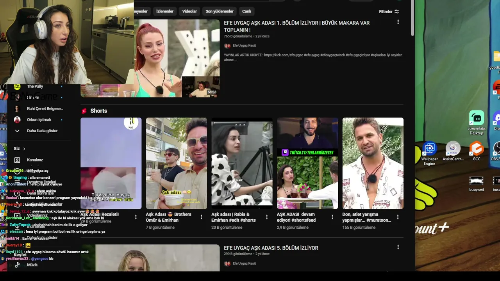Open more options for 'Aşk Adası Rezaleti!' short
Viewport: 500px width, 281px height.
pos(136,217)
